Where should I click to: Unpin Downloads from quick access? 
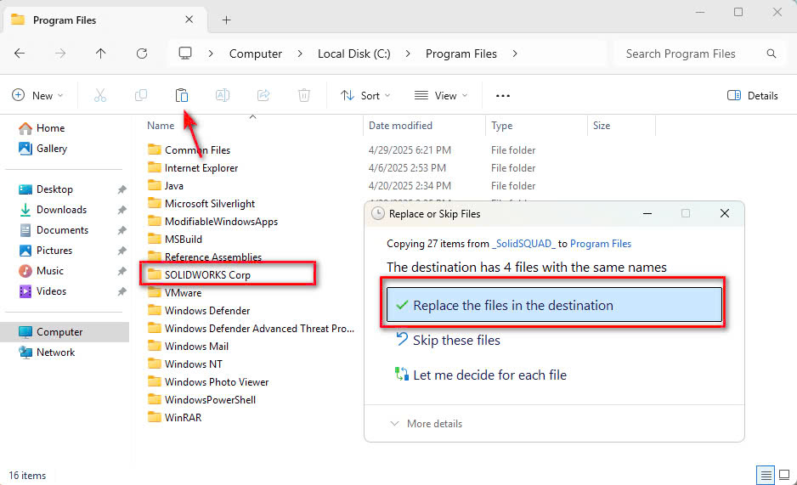point(122,210)
